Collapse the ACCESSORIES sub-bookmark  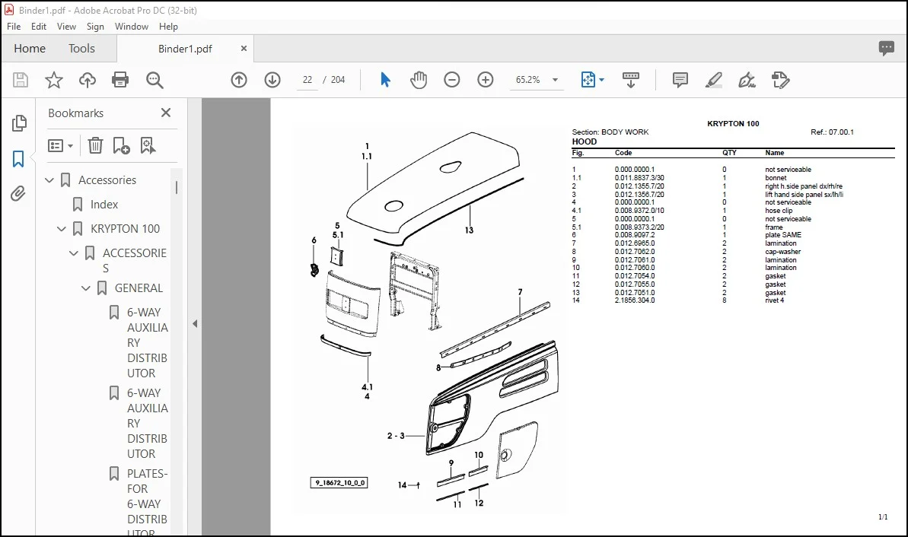(x=74, y=253)
